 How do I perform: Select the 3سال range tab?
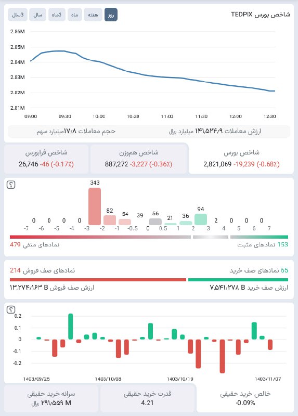pos(18,15)
